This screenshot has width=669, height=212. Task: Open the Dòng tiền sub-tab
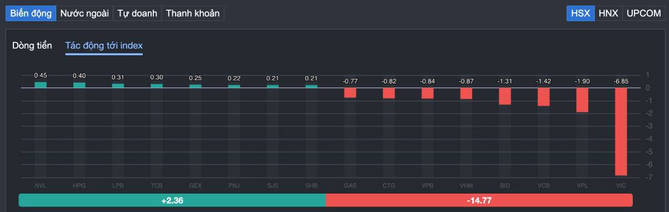[x=32, y=45]
